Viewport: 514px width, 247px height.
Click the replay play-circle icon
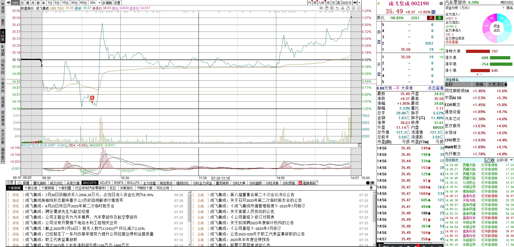(x=332, y=8)
